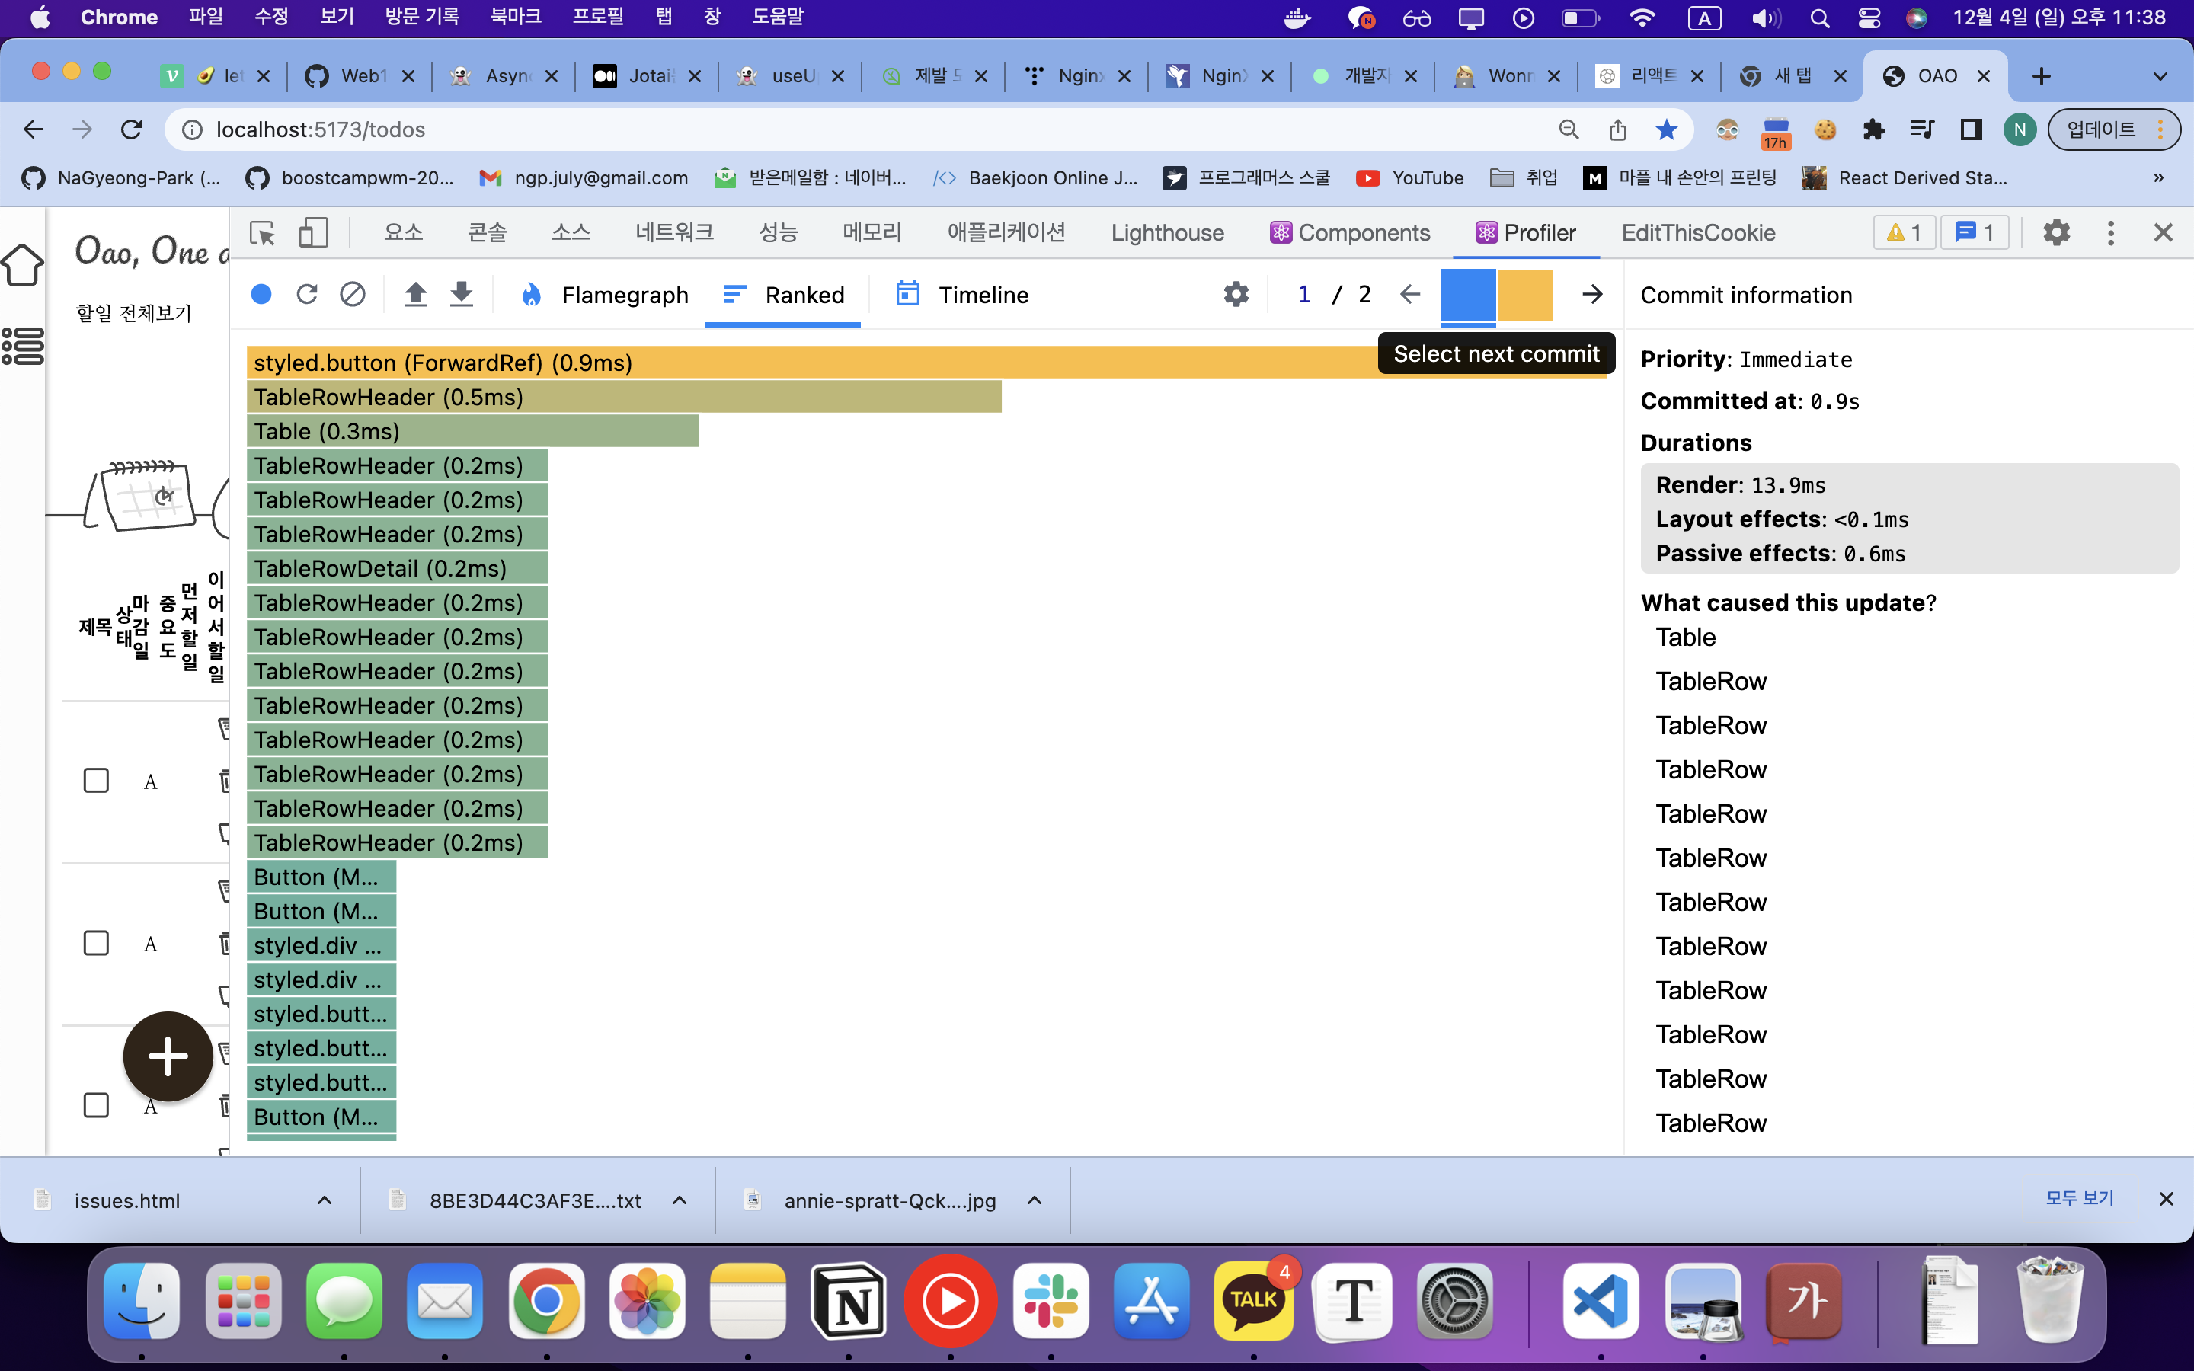Select the DevTools element inspector icon
The height and width of the screenshot is (1371, 2194).
(263, 233)
